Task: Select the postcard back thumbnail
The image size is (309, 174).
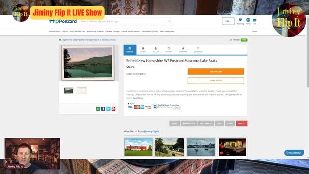Action: tap(82, 91)
